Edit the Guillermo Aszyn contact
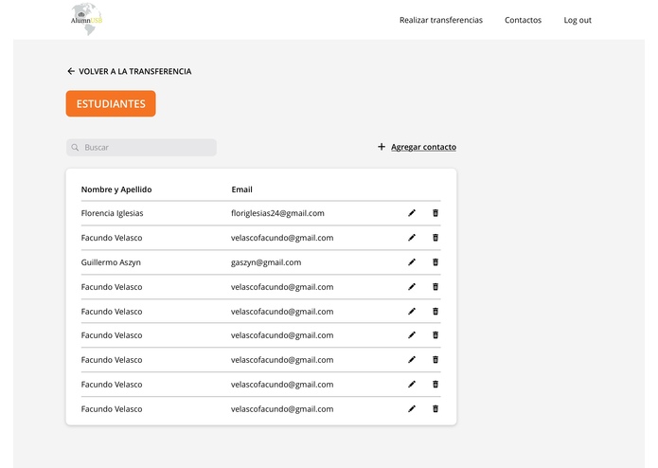Screen dimensions: 658x468 (x=412, y=262)
